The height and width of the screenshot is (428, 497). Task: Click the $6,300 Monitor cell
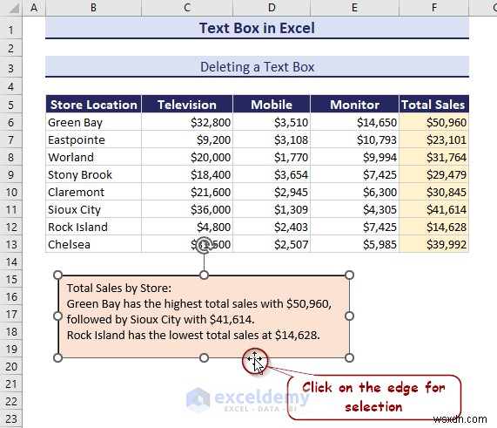[354, 192]
